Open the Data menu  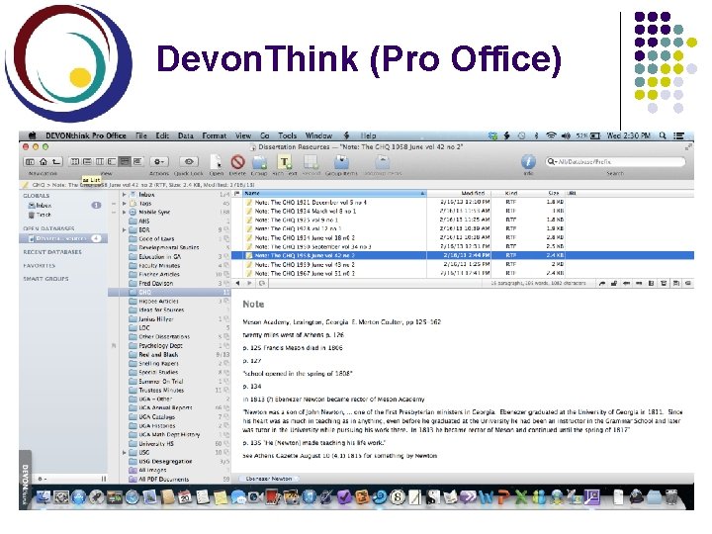[x=185, y=135]
